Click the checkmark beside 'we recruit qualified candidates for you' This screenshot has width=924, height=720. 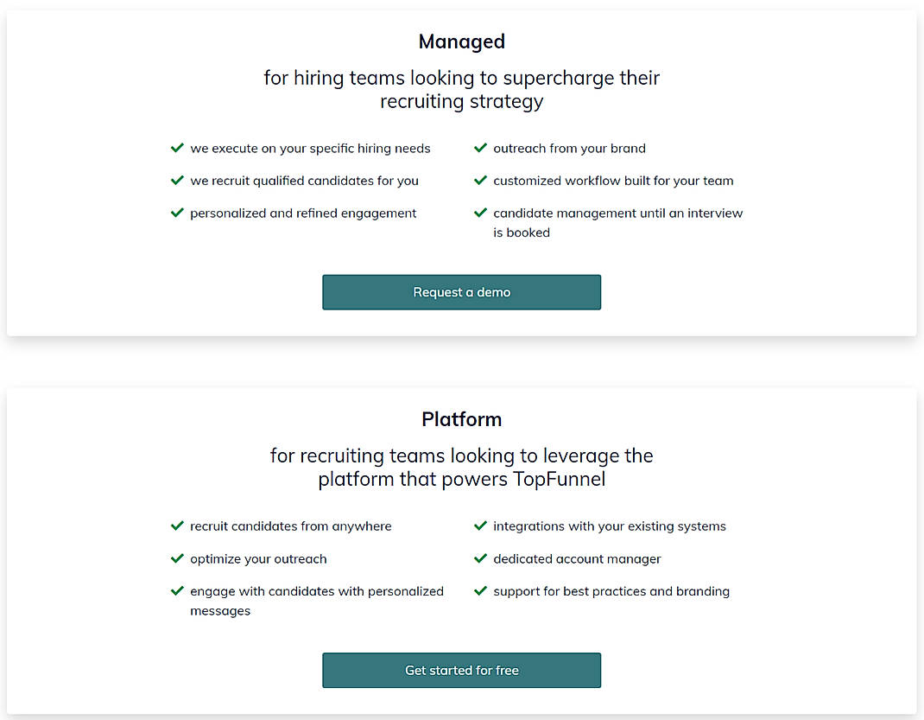(x=177, y=181)
